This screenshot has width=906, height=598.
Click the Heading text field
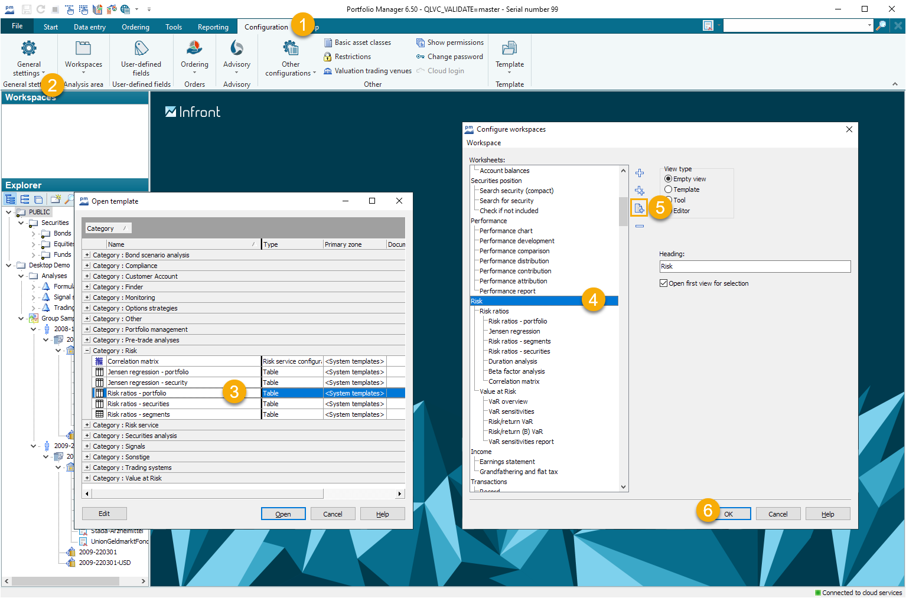754,267
